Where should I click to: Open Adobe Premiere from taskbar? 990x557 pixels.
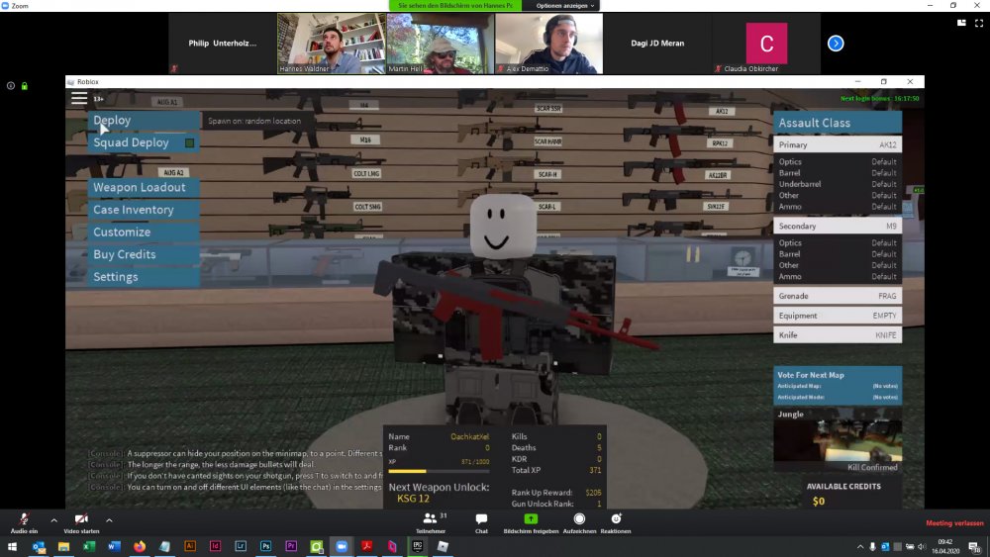point(291,546)
